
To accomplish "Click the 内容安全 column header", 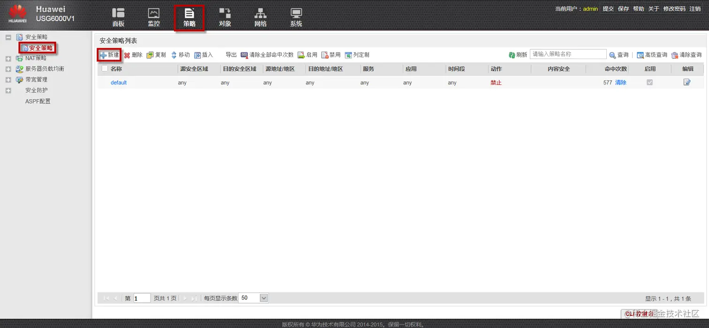I will [x=559, y=69].
